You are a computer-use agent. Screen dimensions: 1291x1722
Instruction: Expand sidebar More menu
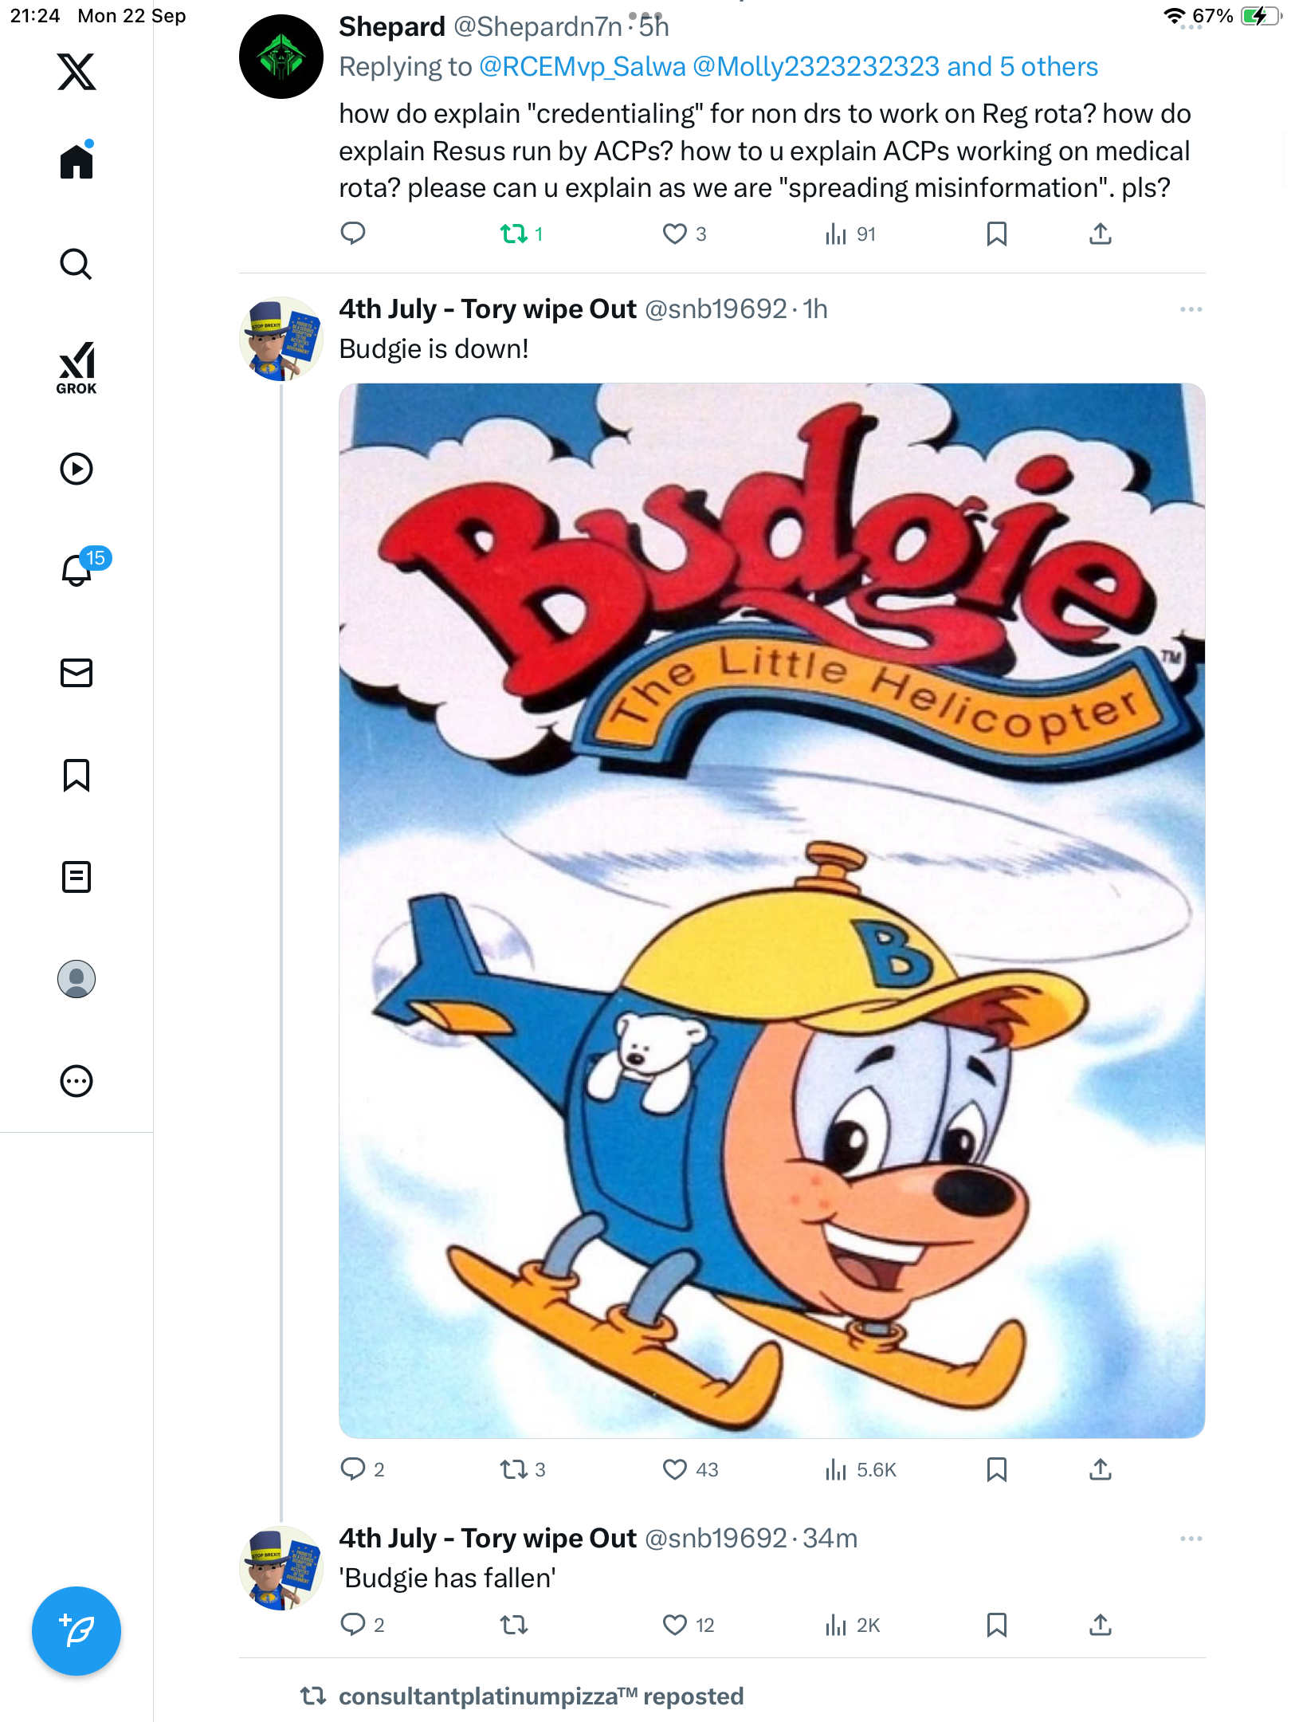point(77,1081)
